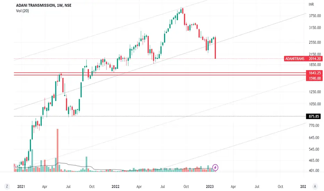Select the dotted horizontal line at 875.85

[159, 116]
